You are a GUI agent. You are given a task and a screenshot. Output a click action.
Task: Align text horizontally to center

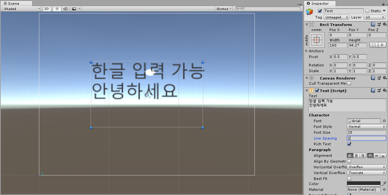click(356, 156)
